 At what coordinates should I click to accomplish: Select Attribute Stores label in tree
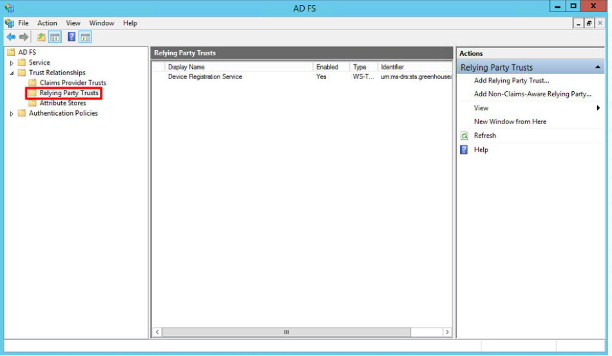[x=63, y=103]
